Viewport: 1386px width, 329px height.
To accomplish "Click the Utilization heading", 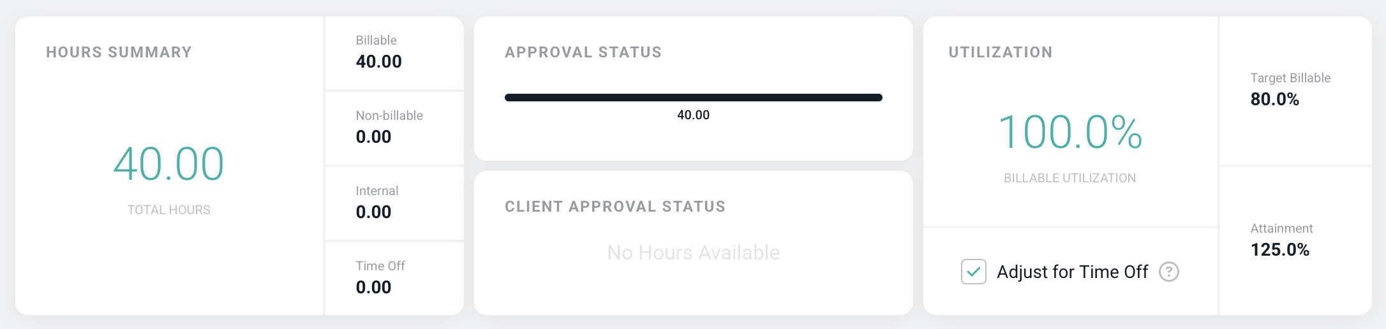I will click(1001, 52).
